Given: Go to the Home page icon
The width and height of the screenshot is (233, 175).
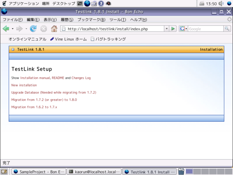Looking at the screenshot, I should pos(54,28).
